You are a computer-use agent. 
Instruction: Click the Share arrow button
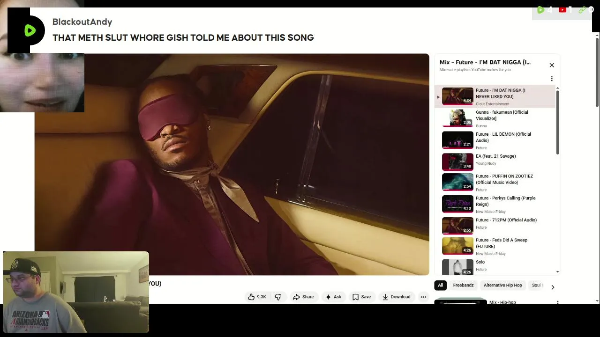point(303,297)
